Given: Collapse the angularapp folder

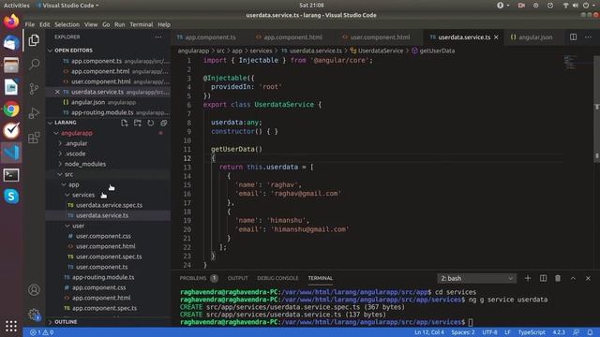Looking at the screenshot, I should click(x=77, y=133).
